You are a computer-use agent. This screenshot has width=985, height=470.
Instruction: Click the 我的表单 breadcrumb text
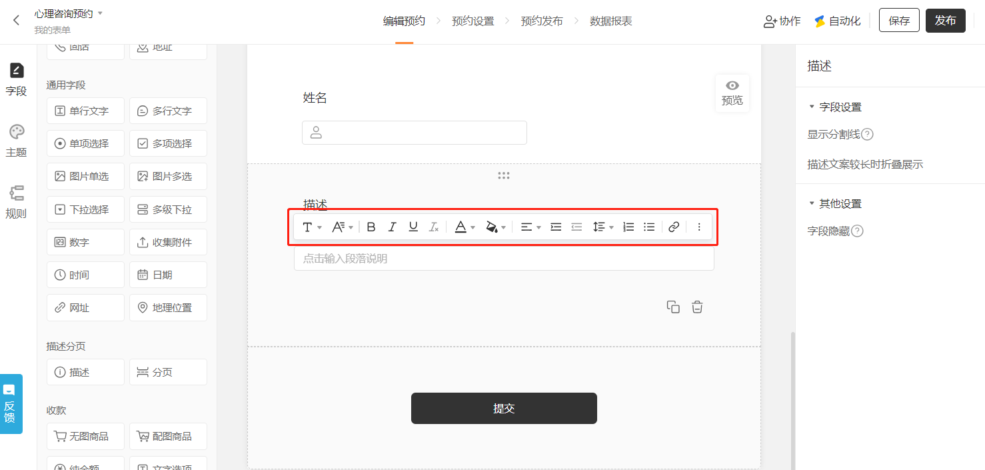coord(53,30)
